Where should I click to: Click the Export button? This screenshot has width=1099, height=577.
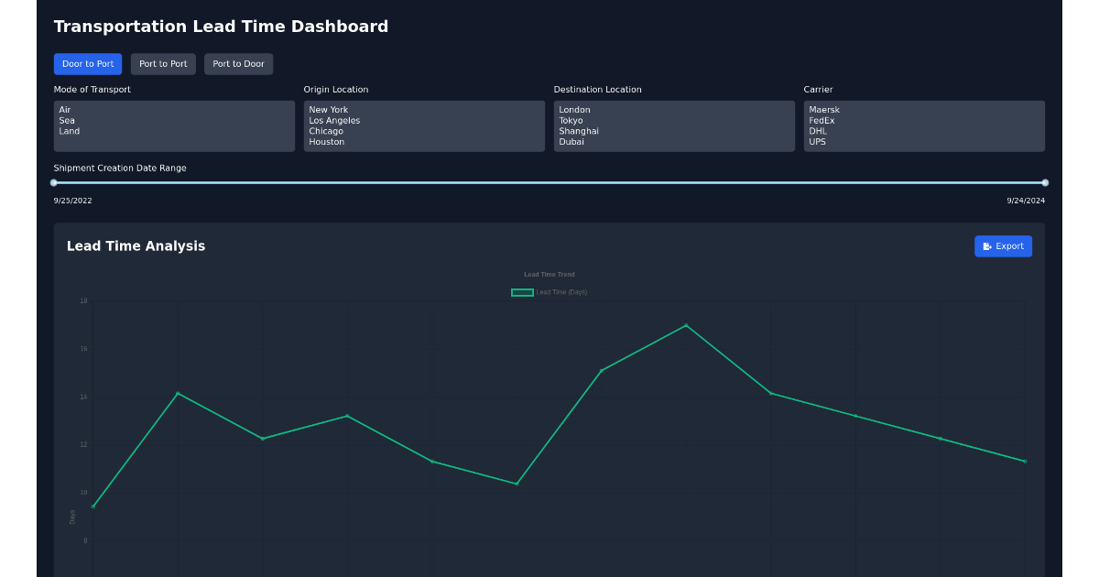pos(1003,246)
